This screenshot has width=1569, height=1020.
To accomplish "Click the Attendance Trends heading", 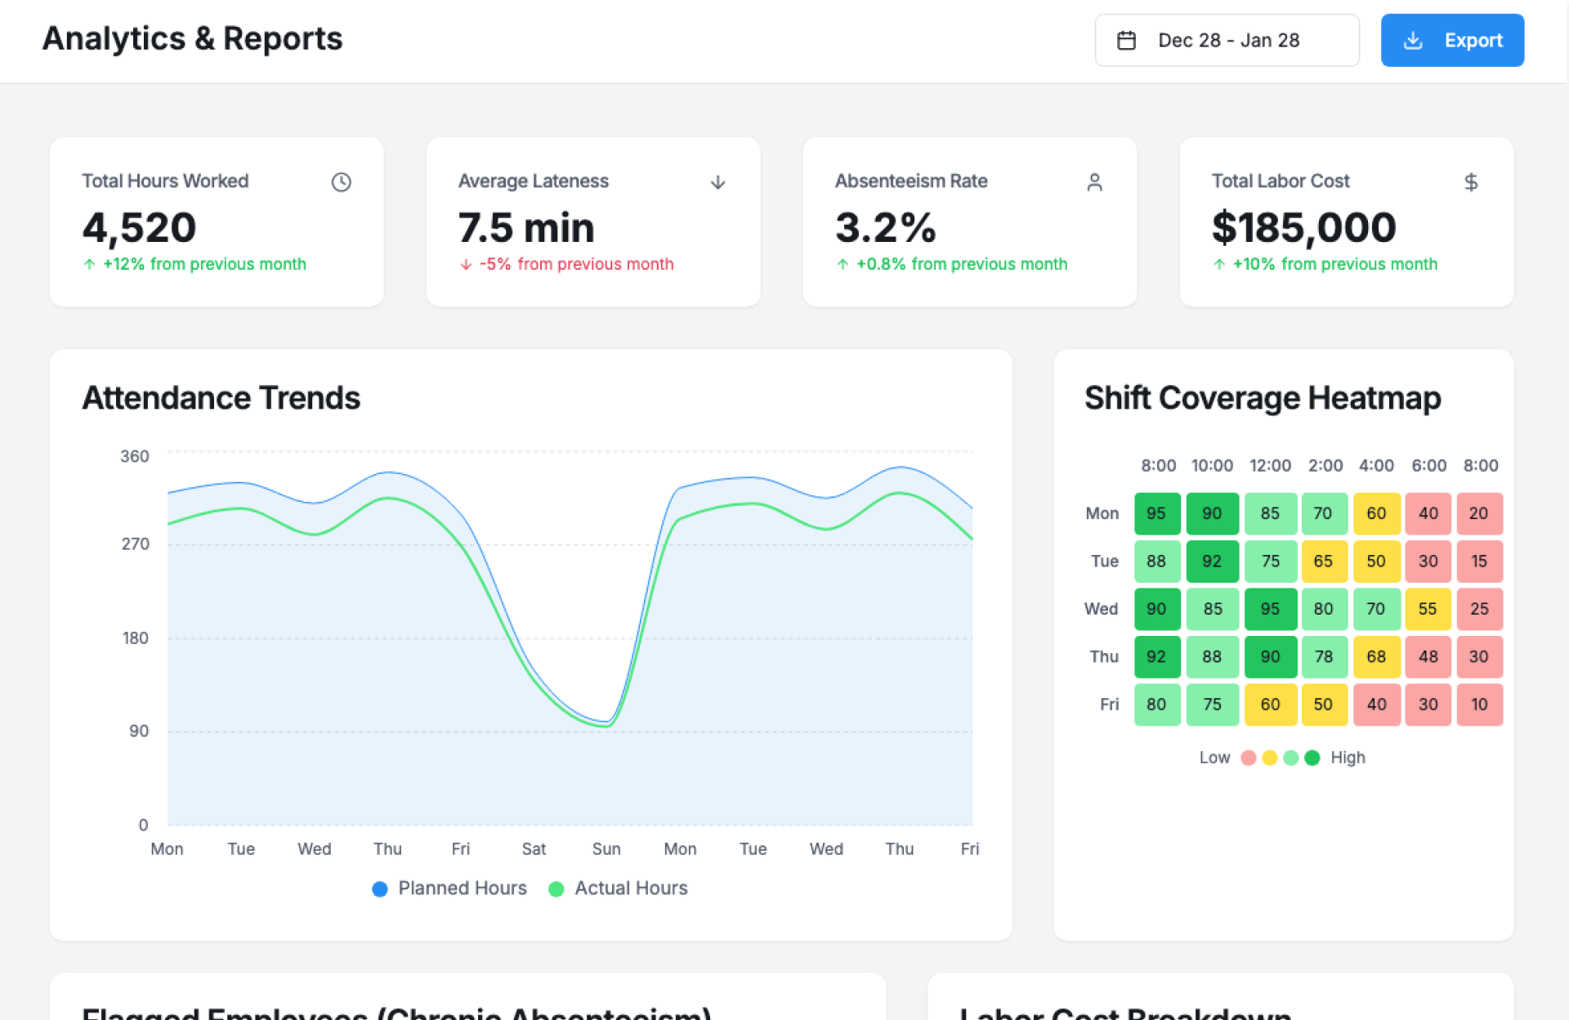I will pyautogui.click(x=221, y=398).
